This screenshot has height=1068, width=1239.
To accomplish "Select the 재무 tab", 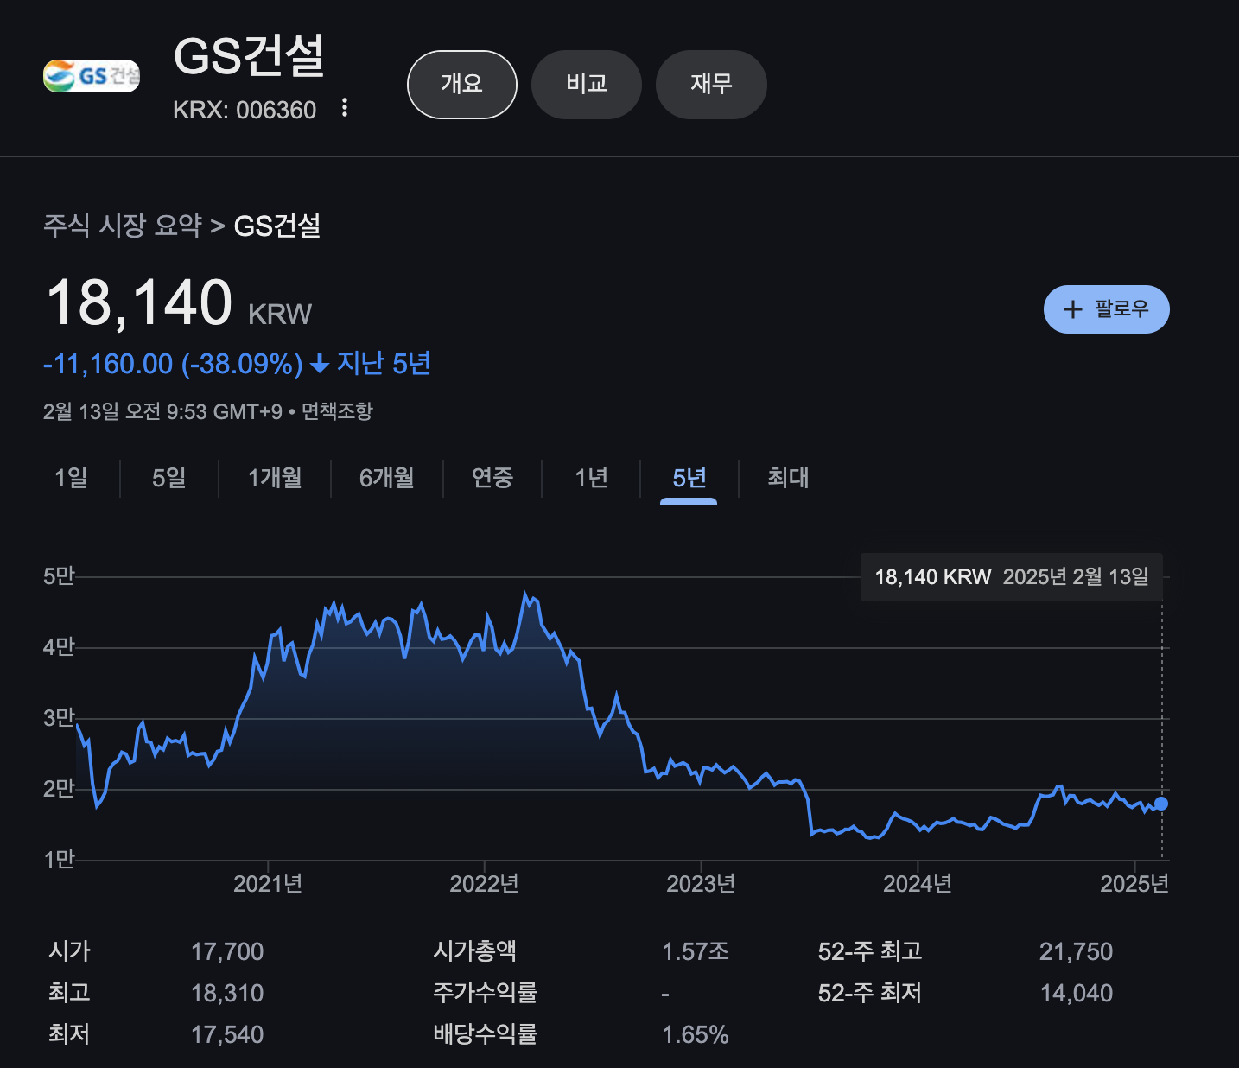I will click(x=711, y=85).
